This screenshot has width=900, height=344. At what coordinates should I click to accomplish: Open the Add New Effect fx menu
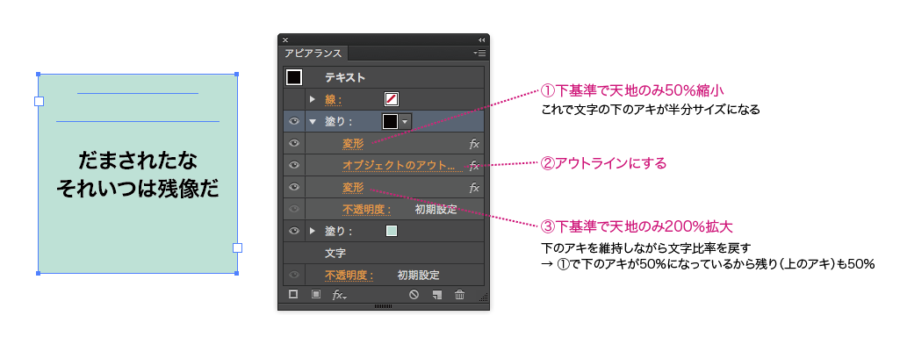pyautogui.click(x=339, y=295)
